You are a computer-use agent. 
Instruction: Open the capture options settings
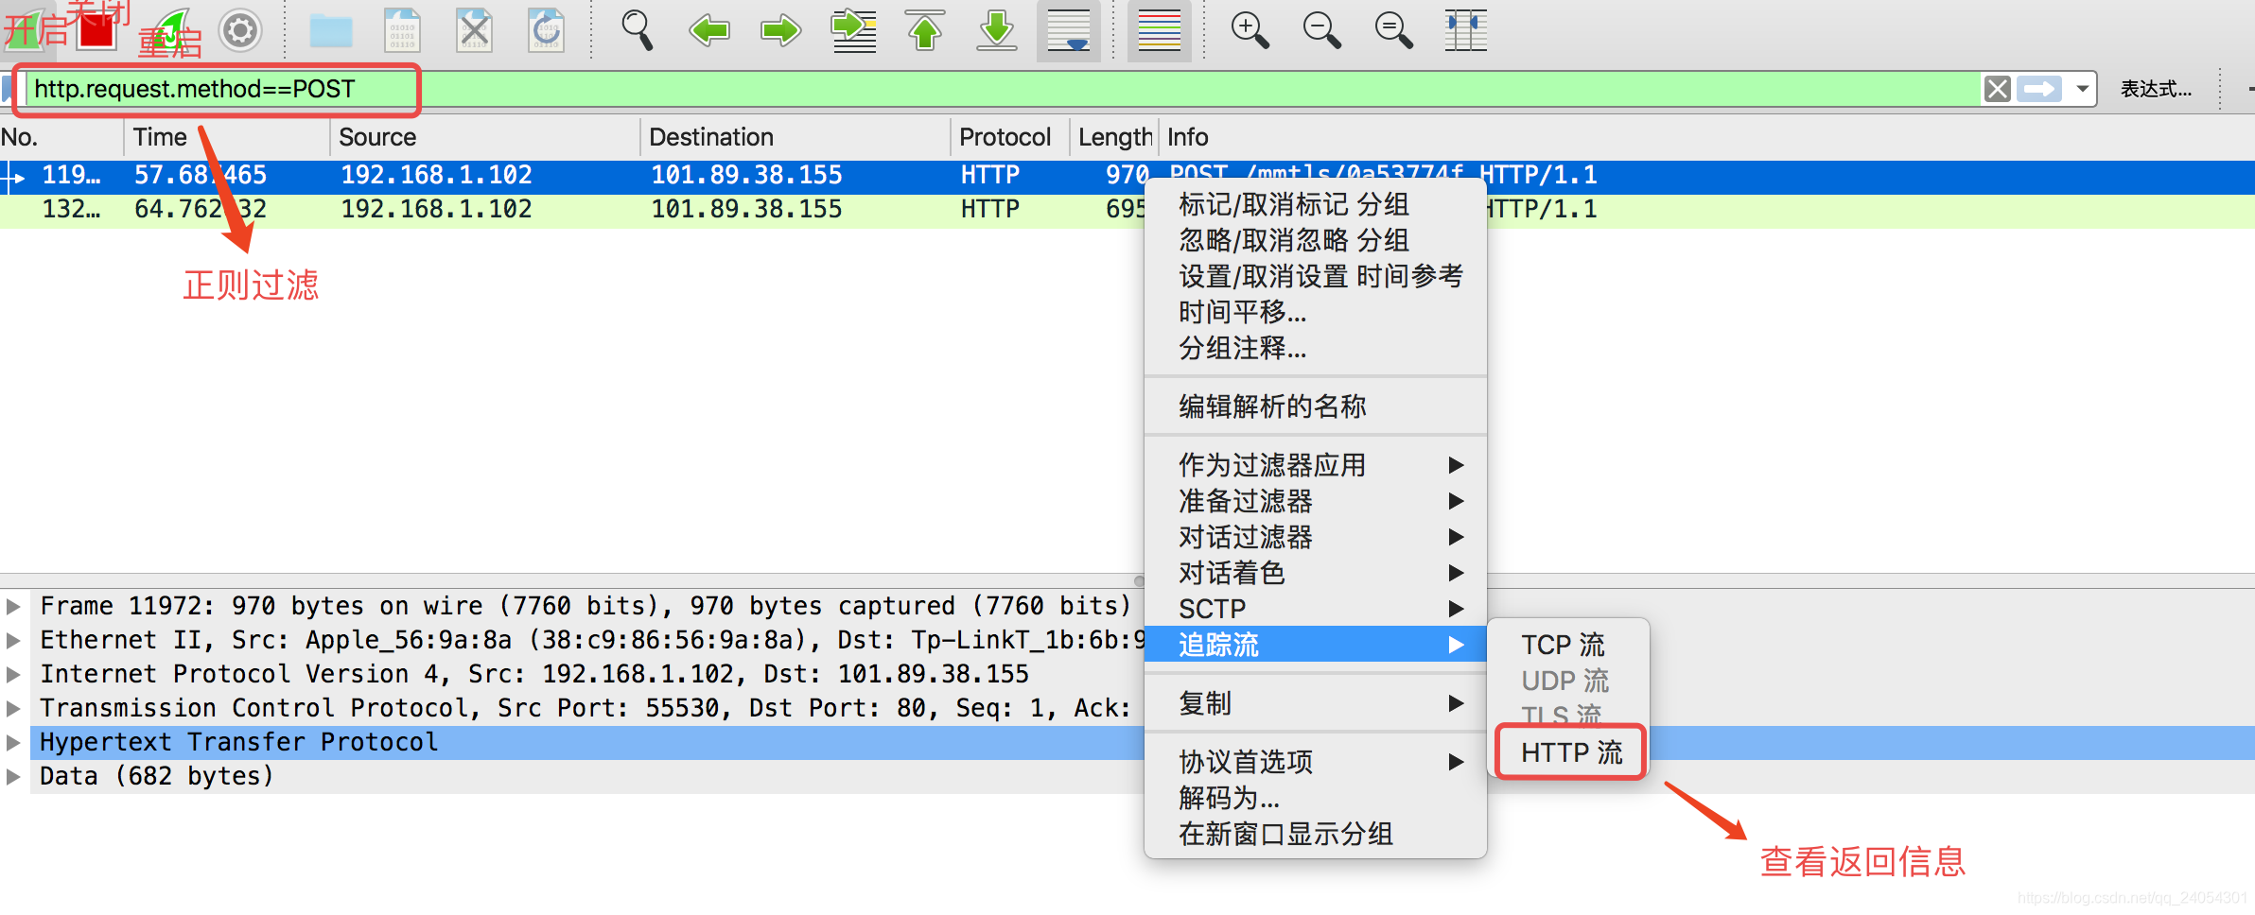(240, 30)
